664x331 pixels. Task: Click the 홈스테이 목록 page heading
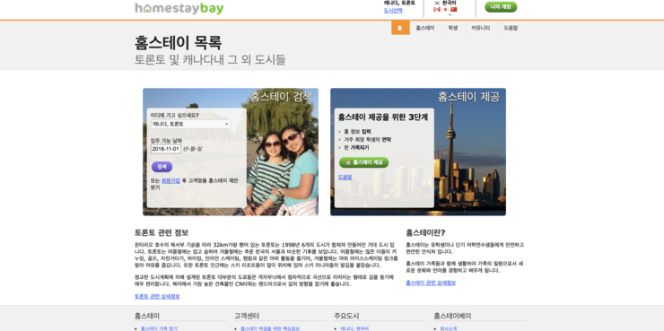pos(178,43)
